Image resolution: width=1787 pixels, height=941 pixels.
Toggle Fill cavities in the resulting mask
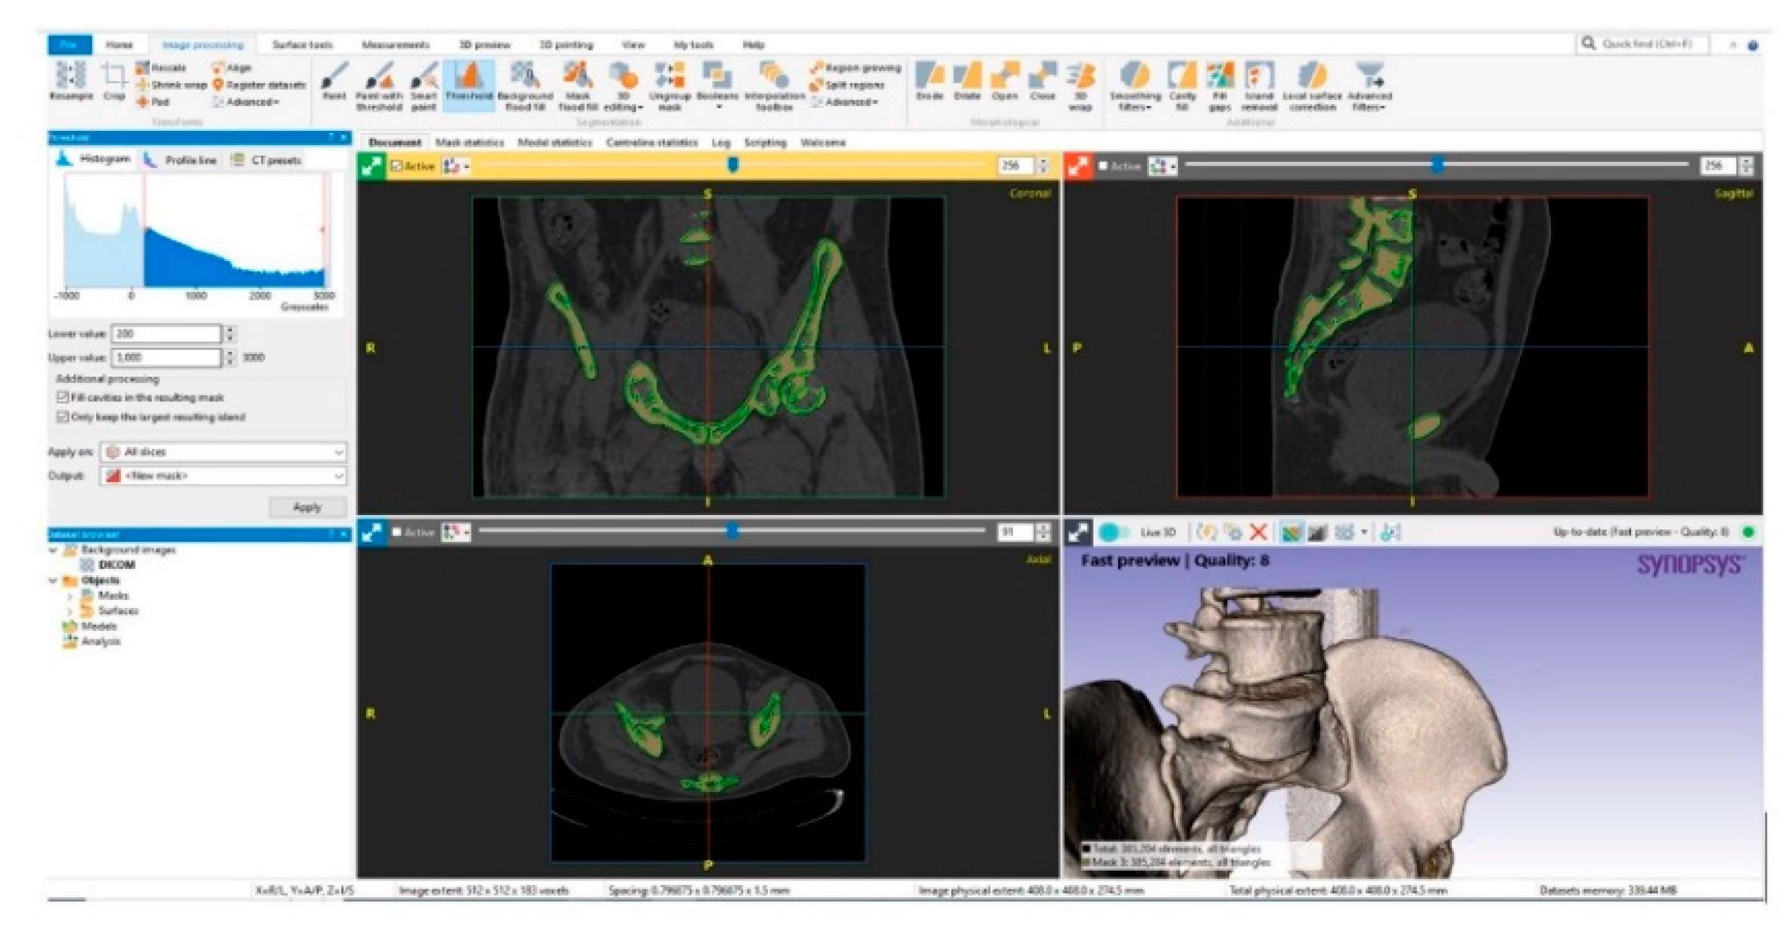click(63, 397)
